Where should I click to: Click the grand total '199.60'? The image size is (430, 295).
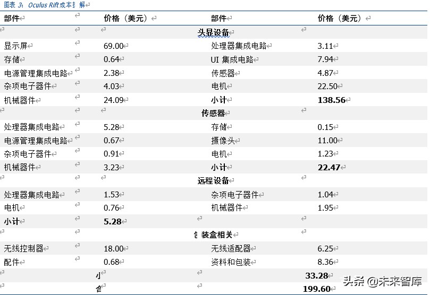click(317, 289)
